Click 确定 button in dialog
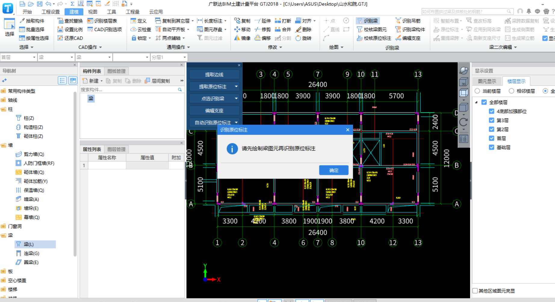This screenshot has width=555, height=302. [334, 170]
